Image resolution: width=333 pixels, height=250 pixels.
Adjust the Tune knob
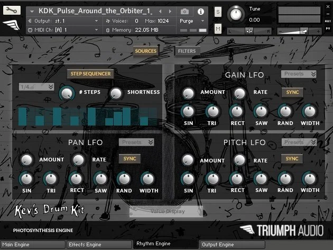pyautogui.click(x=236, y=14)
